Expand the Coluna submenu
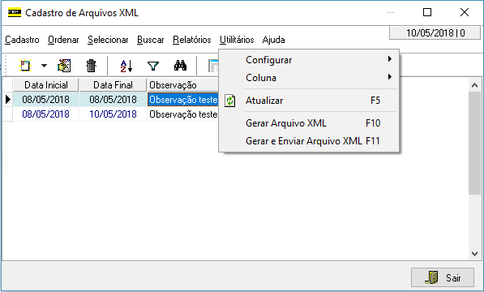 309,78
